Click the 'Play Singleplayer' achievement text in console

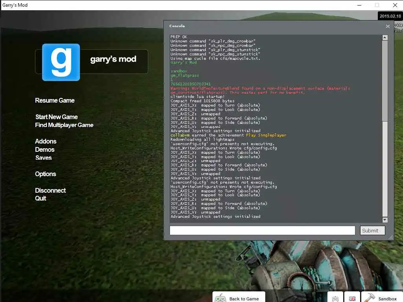(x=266, y=135)
